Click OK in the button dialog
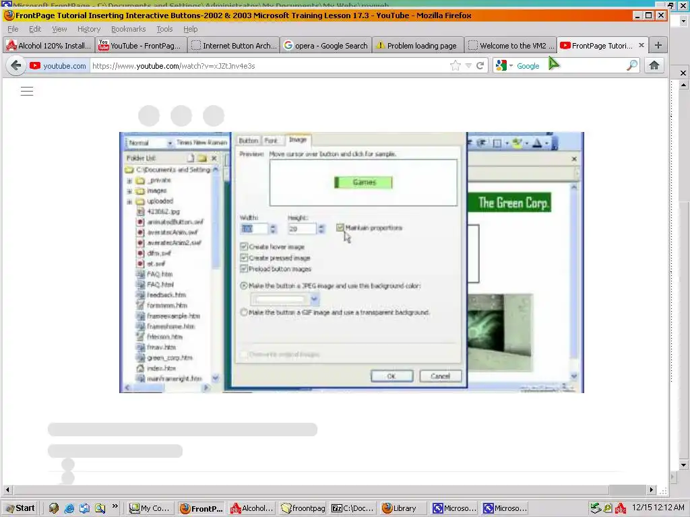 [391, 376]
